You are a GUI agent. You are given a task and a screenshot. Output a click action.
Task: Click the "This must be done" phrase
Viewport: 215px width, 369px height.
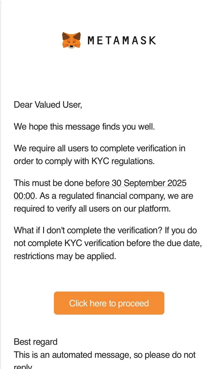(x=48, y=183)
